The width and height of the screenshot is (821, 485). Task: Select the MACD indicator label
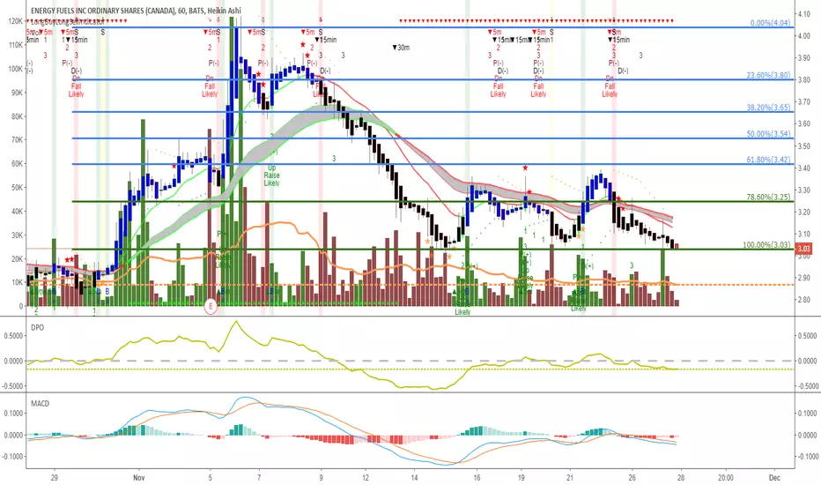40,403
